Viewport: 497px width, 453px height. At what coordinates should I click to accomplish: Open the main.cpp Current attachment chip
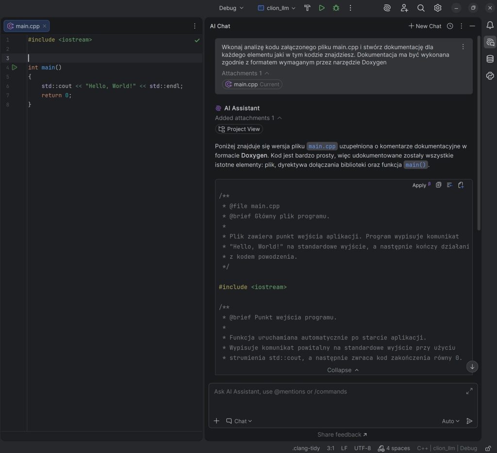click(x=252, y=84)
